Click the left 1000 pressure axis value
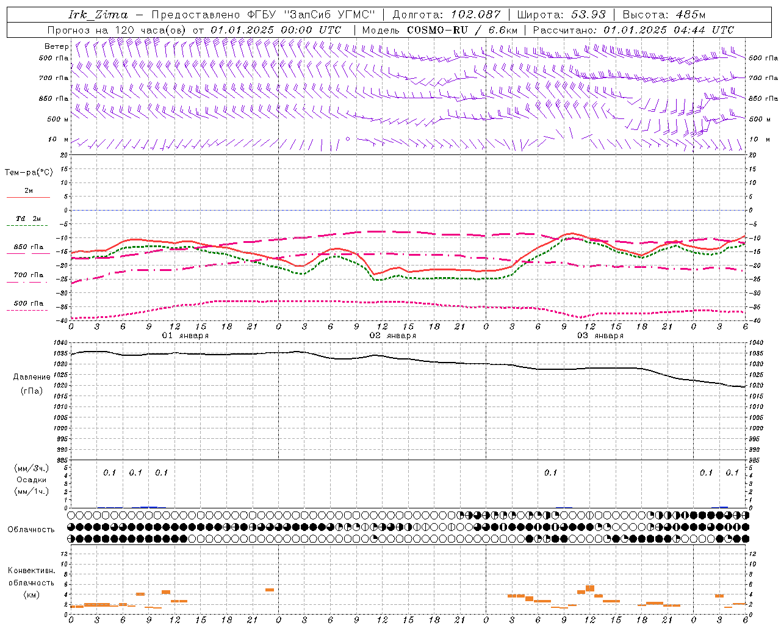The image size is (781, 625). (60, 428)
